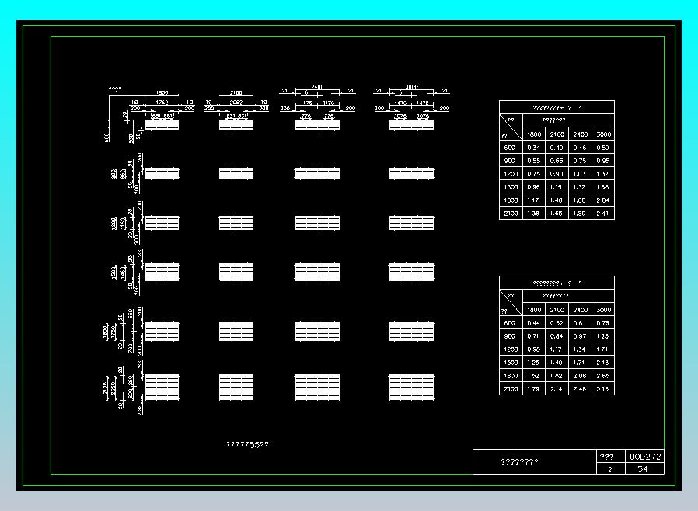The height and width of the screenshot is (511, 698).
Task: Select value 0.40 in upper table
Action: click(x=557, y=148)
